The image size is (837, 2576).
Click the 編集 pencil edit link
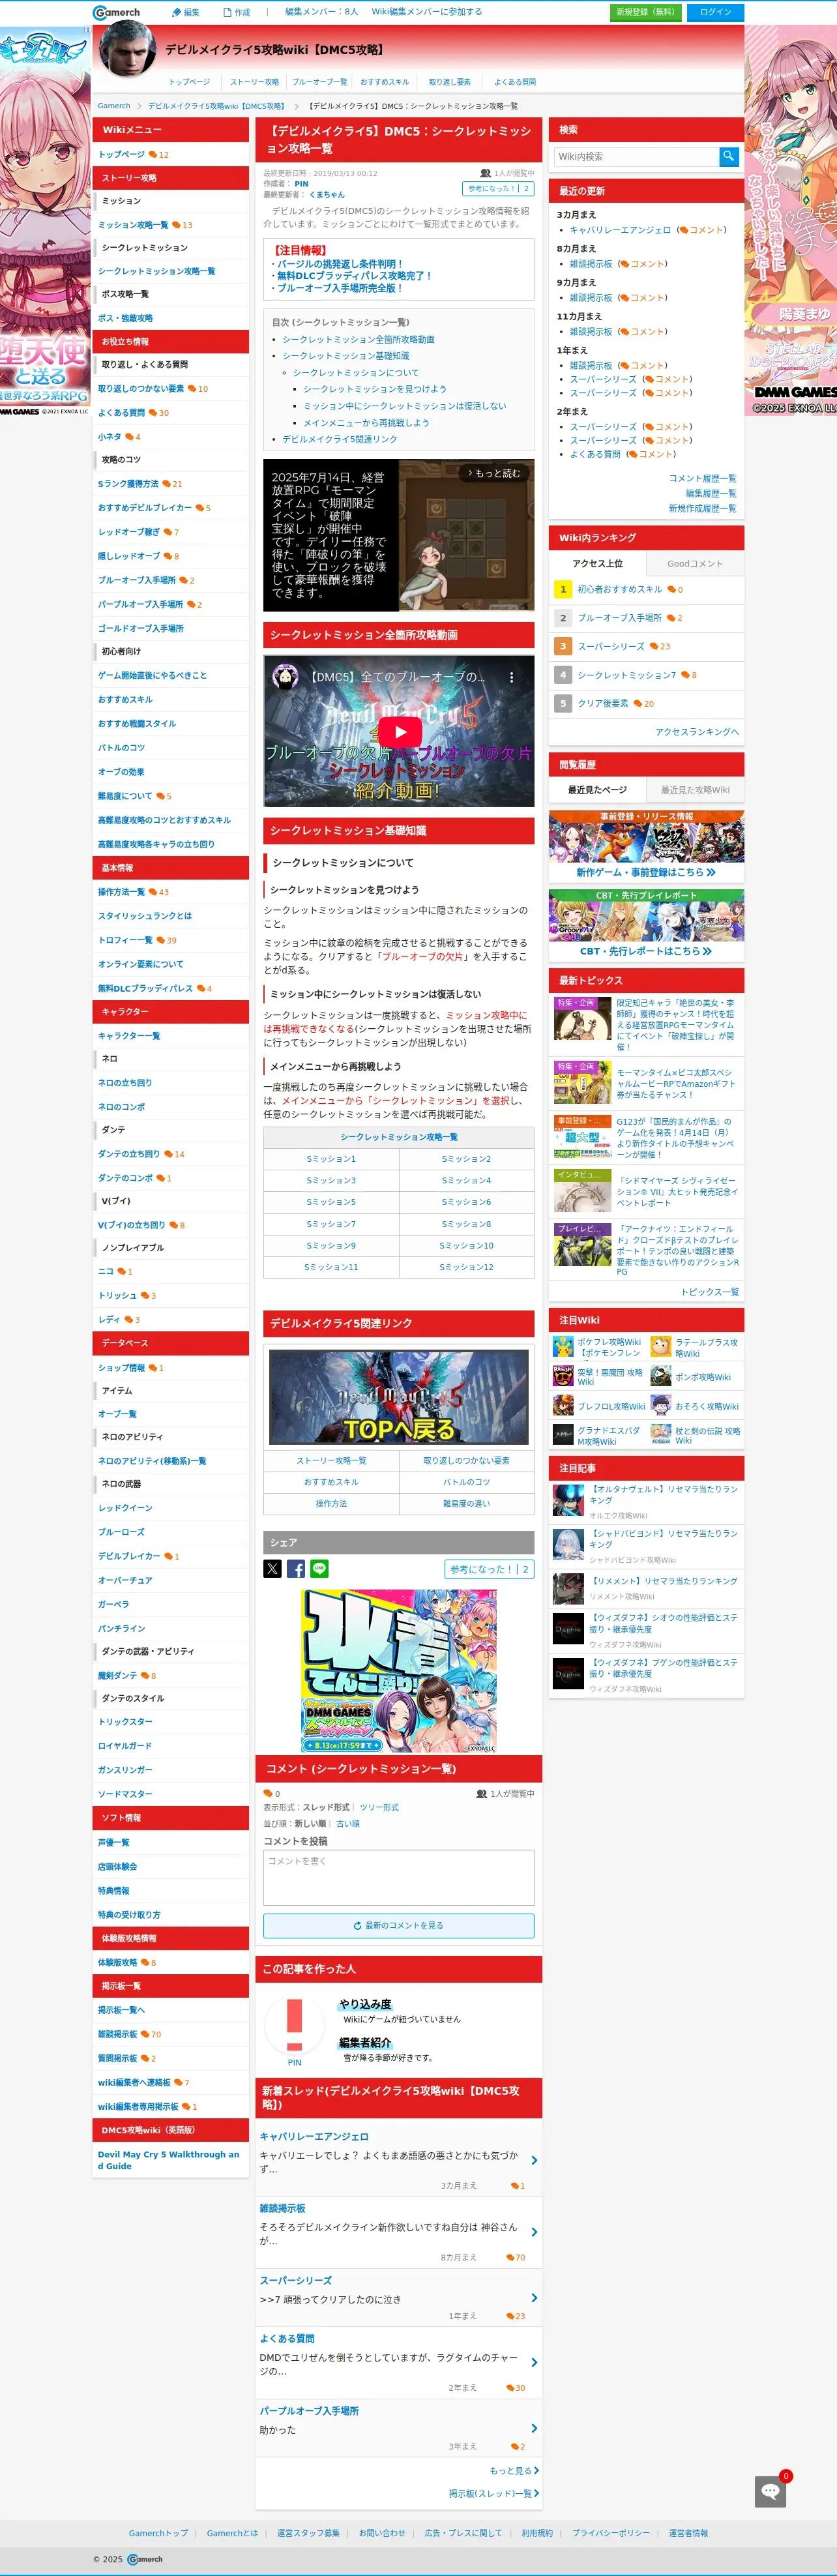pos(185,12)
